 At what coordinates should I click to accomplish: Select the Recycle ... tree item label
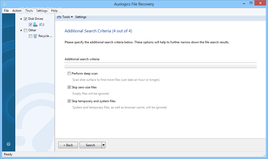(x=45, y=36)
